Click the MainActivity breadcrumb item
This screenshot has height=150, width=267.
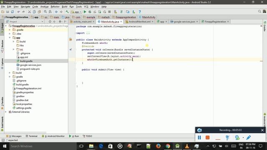point(147,17)
